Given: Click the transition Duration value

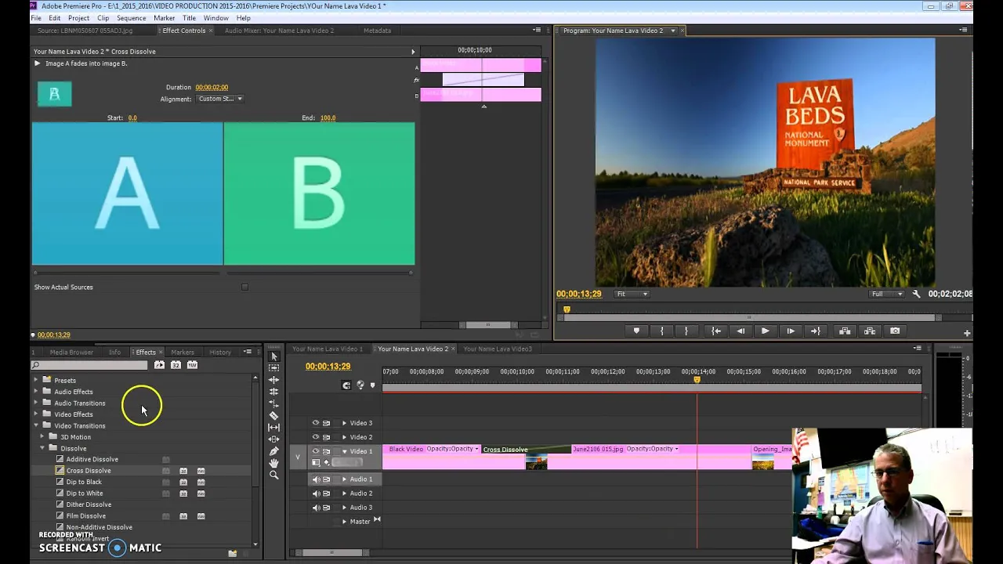Looking at the screenshot, I should [x=212, y=87].
